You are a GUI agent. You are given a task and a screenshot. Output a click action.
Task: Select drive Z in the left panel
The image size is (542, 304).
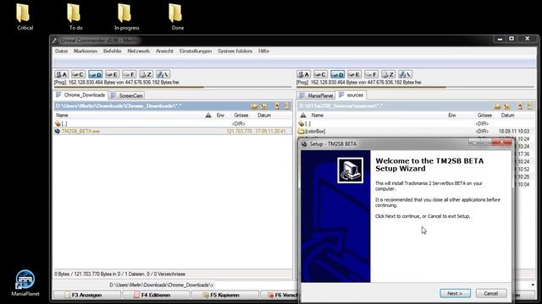tap(146, 74)
